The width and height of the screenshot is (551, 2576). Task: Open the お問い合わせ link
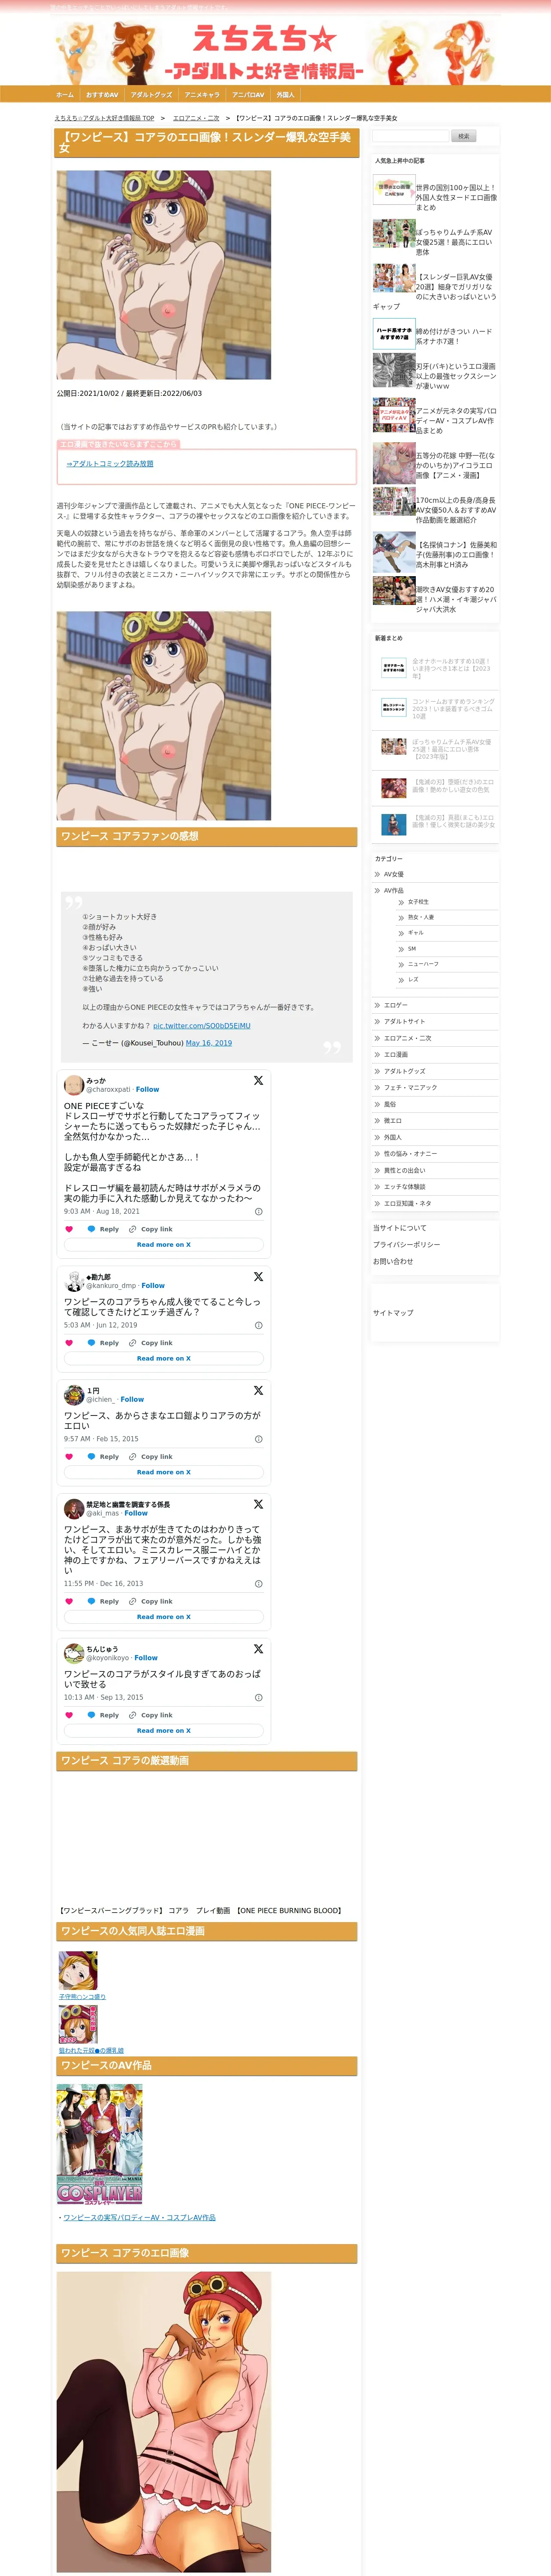393,1262
